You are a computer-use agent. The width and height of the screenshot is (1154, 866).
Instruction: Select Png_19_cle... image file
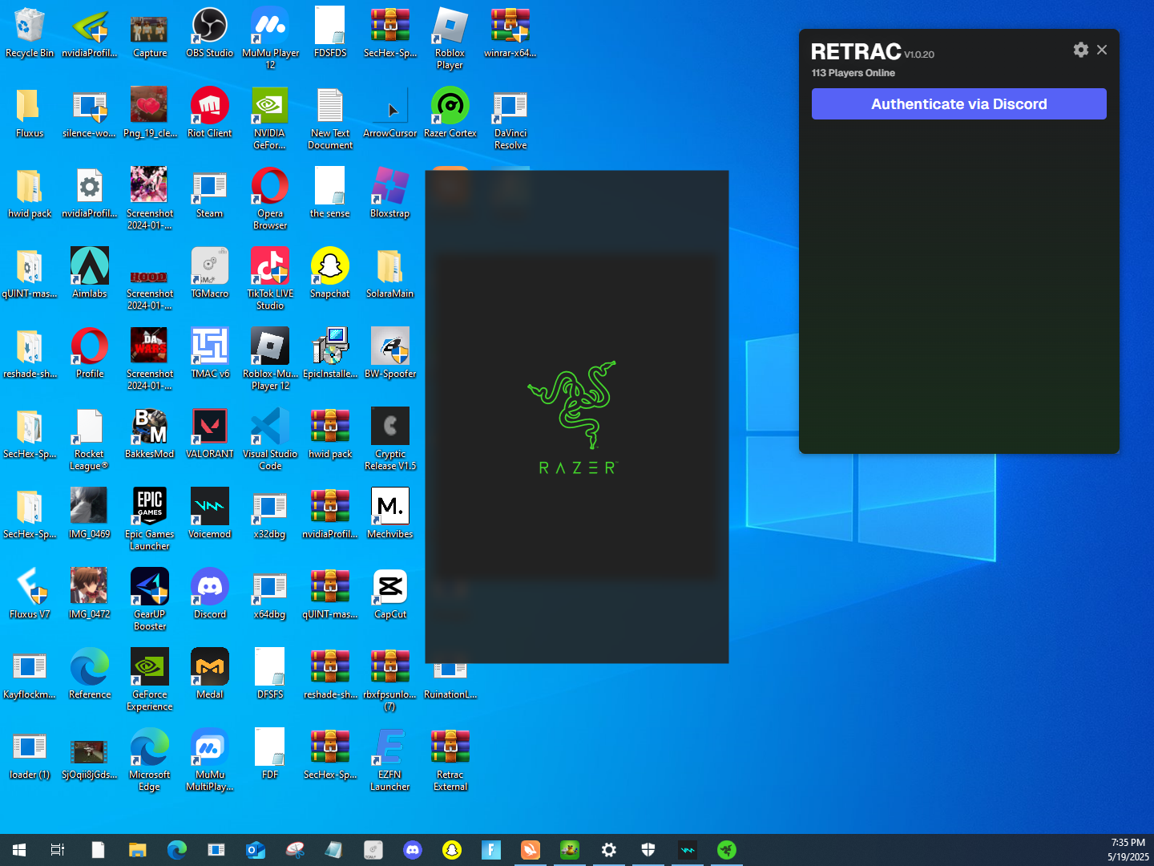(150, 113)
